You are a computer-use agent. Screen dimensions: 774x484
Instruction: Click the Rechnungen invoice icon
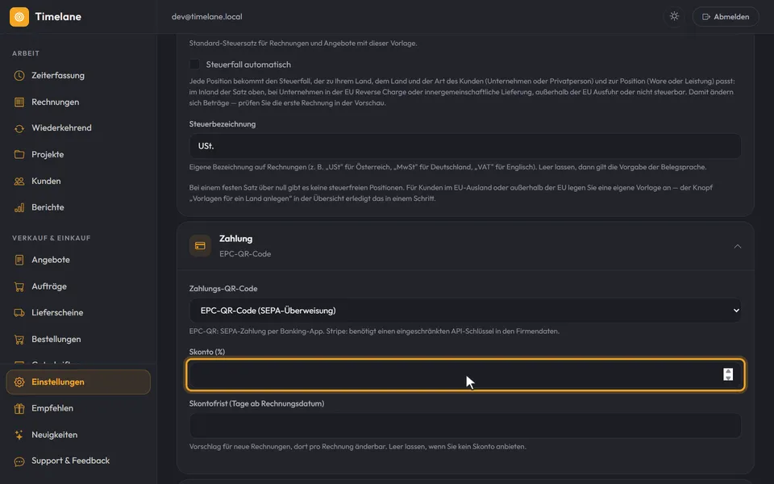[19, 102]
